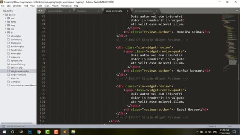
Task: Toggle sidebar panel switcher icon in status bar
Action: 3,126
